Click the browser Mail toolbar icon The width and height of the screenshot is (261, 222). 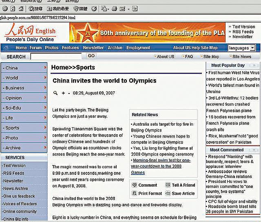click(105, 9)
